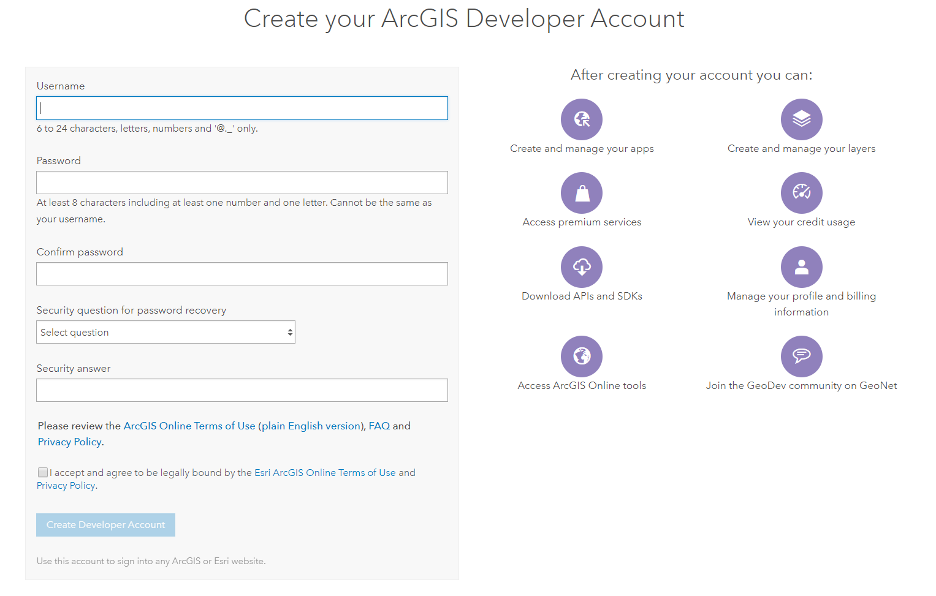936x596 pixels.
Task: Click the 'Manage your profile and billing information' caption
Action: [801, 304]
